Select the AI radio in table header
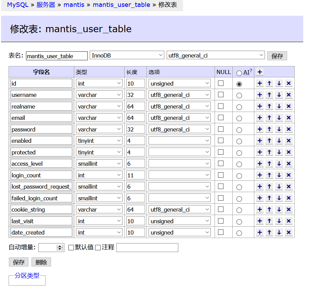Screen dimensions: 333x289 pos(239,73)
